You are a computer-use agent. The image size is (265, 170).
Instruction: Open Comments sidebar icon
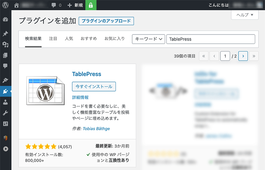(x=5, y=66)
